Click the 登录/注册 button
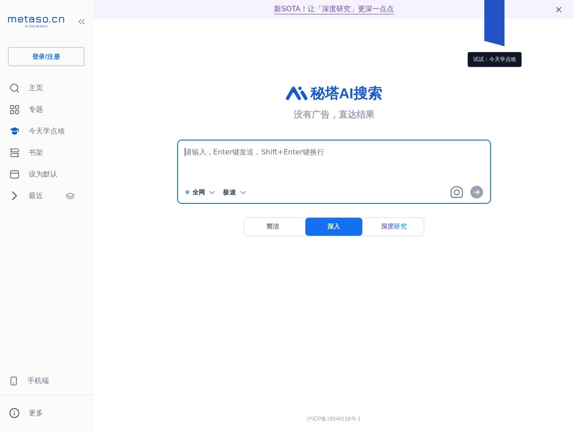This screenshot has height=431, width=574. point(46,57)
